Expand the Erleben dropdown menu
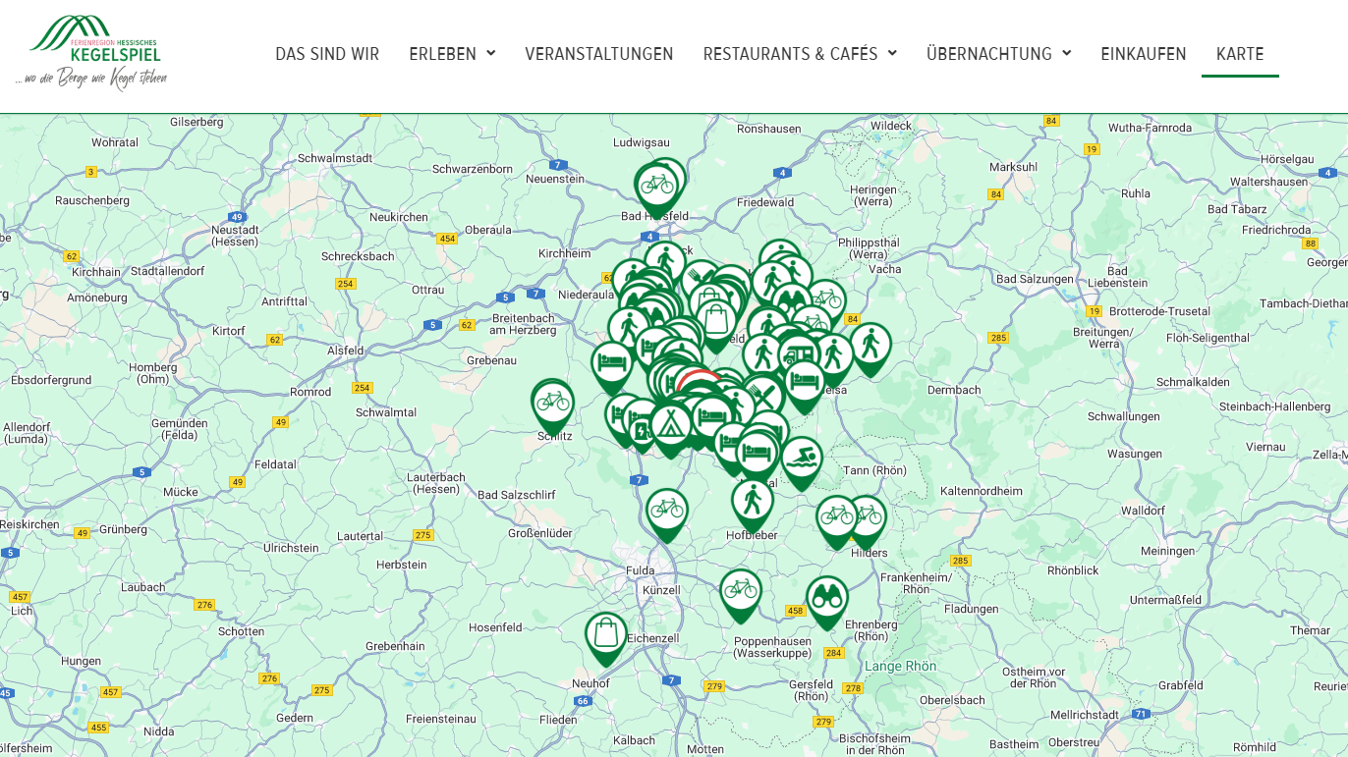Image resolution: width=1348 pixels, height=757 pixels. coord(452,54)
